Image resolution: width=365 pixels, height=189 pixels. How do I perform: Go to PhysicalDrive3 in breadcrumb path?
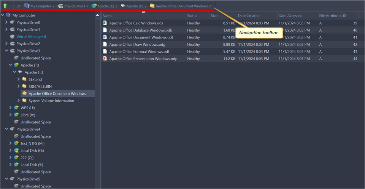pyautogui.click(x=74, y=6)
